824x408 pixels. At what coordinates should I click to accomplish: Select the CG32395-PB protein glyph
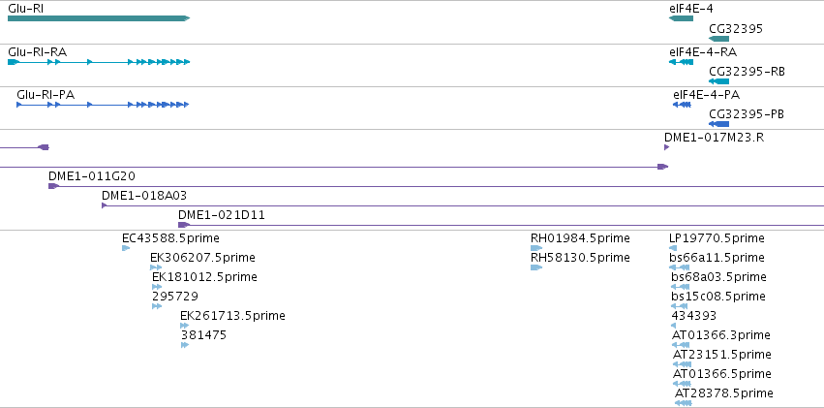click(x=718, y=124)
